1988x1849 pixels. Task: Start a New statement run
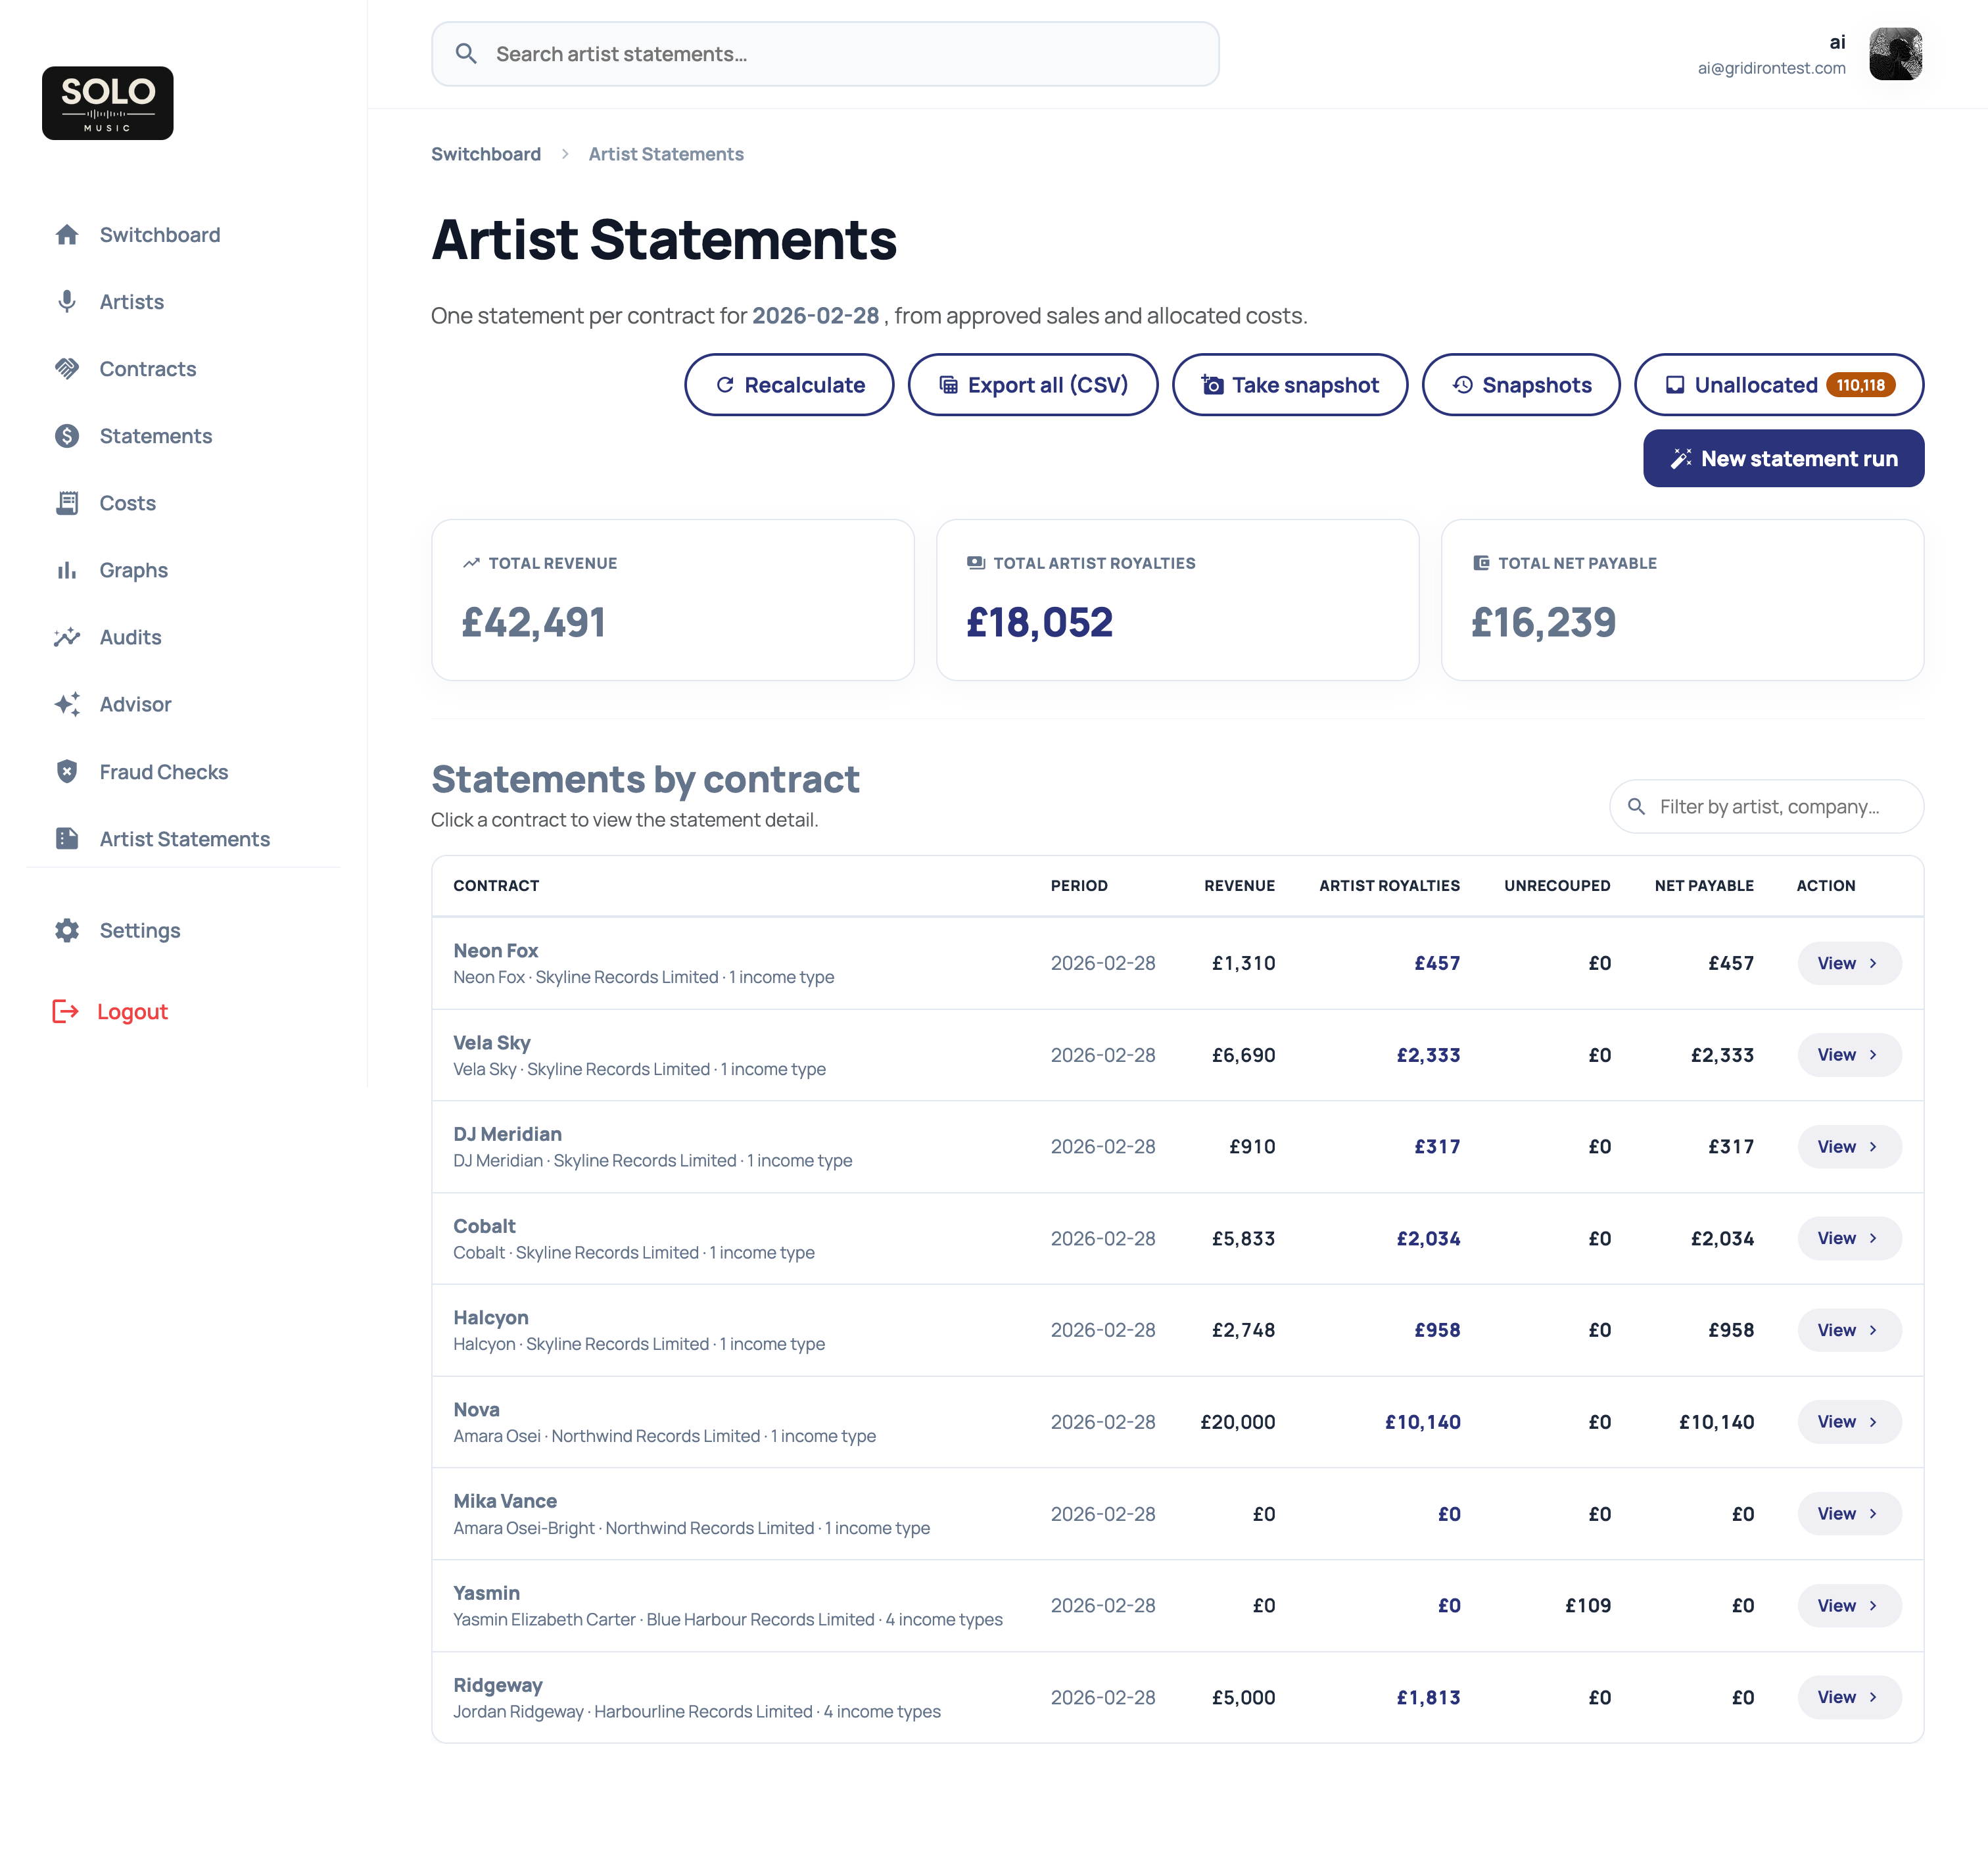tap(1784, 459)
